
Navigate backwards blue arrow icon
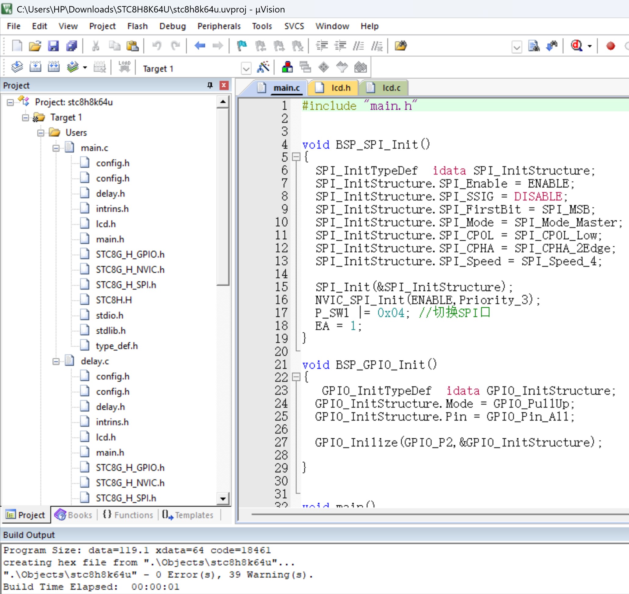[x=200, y=46]
